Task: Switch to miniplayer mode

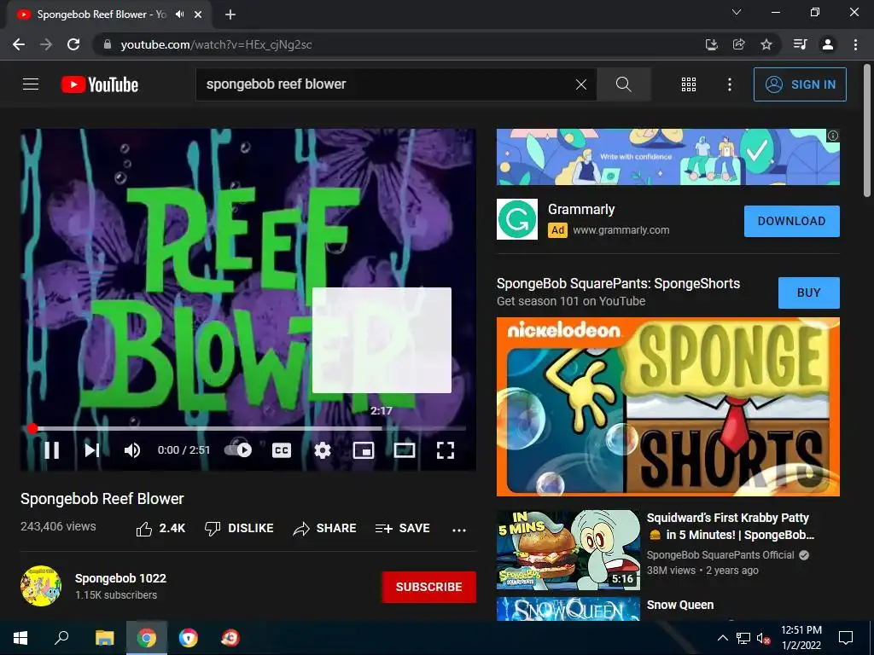Action: click(x=364, y=450)
